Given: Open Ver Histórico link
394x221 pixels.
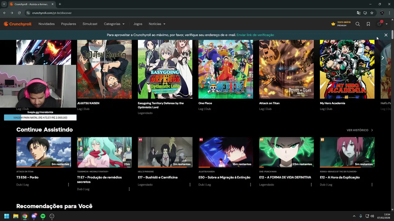Looking at the screenshot, I should 360,130.
